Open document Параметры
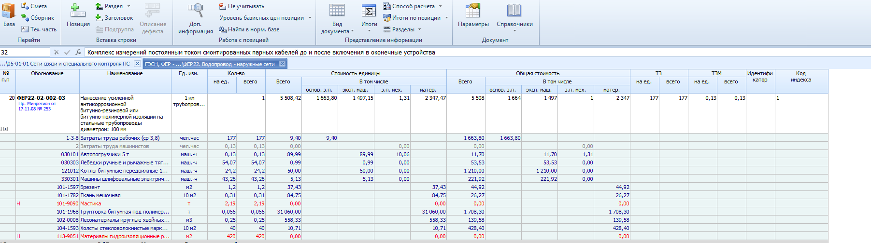The image size is (871, 243). [473, 15]
